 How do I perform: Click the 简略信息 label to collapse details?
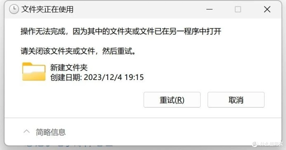(51, 132)
